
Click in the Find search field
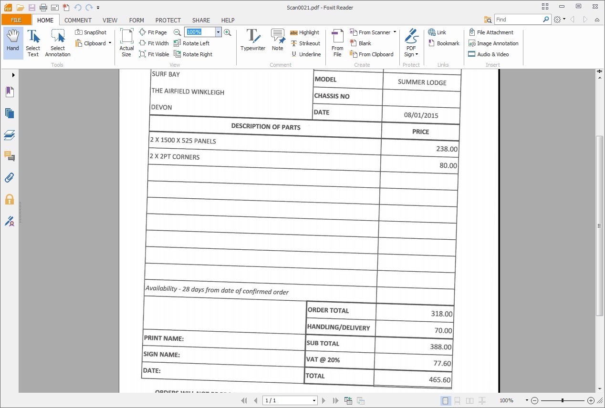point(518,20)
